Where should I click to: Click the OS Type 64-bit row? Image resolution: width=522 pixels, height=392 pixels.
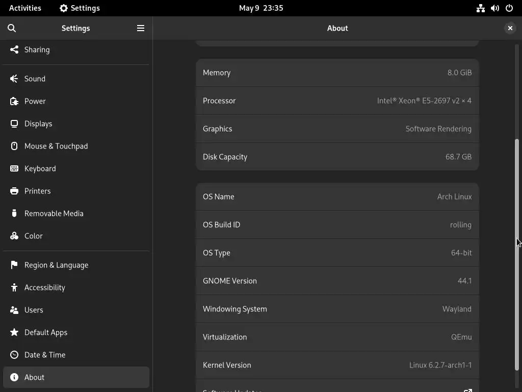[x=337, y=253]
